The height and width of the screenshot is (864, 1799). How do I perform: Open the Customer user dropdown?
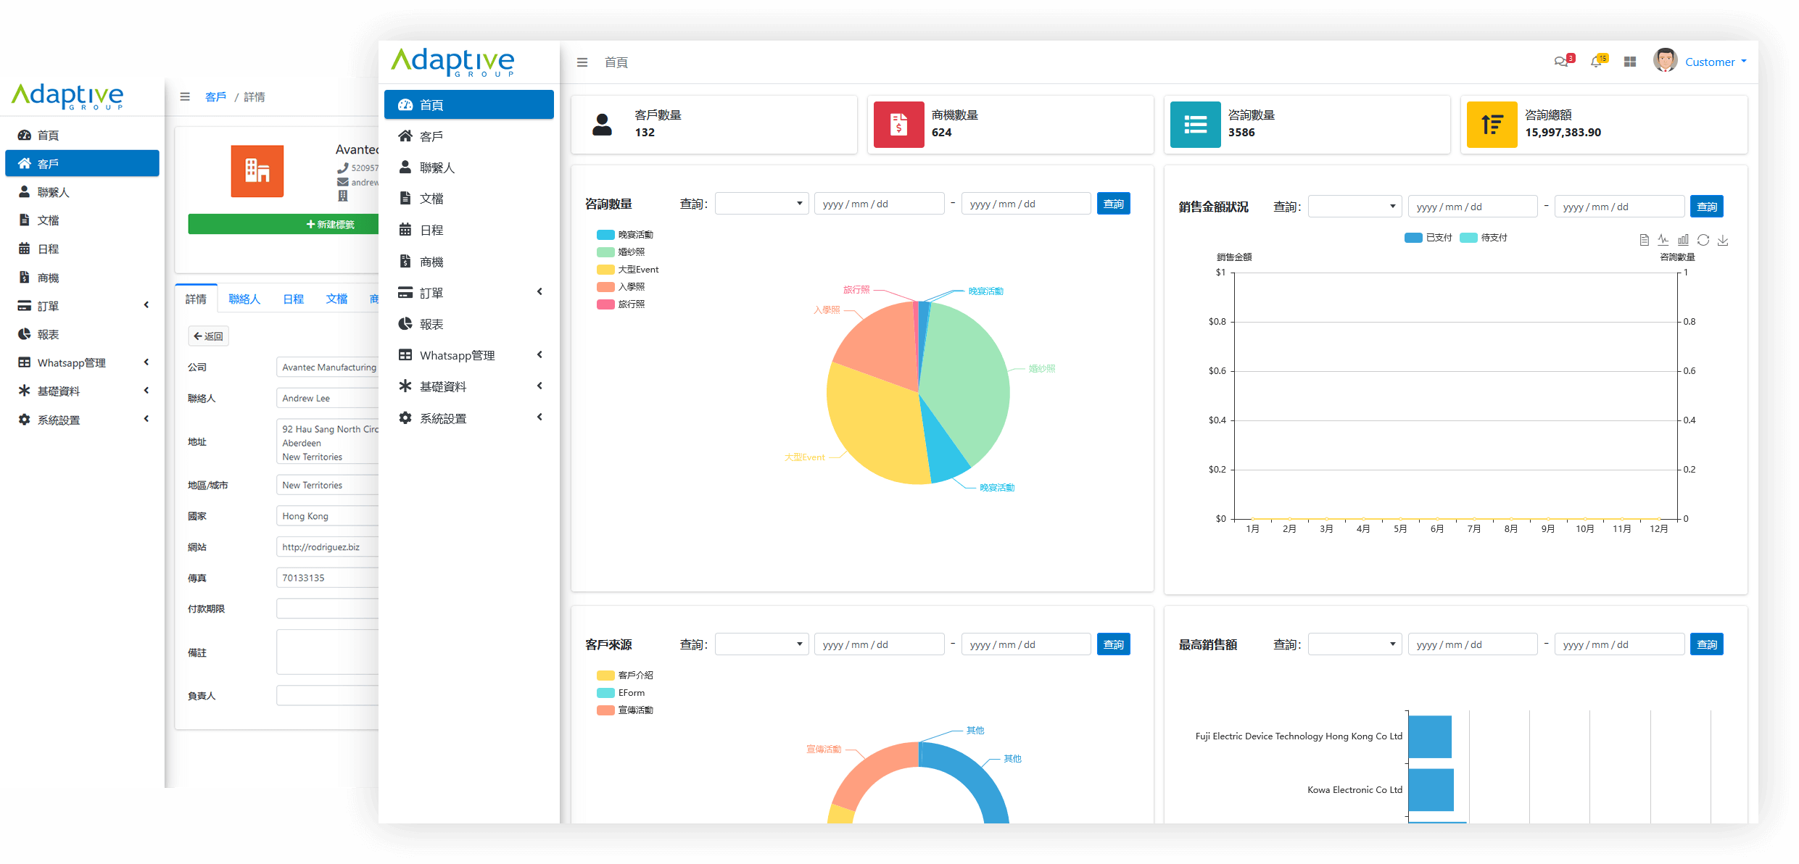pos(1714,62)
